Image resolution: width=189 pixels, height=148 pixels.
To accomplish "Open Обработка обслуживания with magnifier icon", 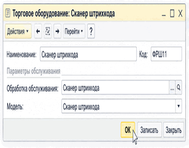I will pos(179,87).
